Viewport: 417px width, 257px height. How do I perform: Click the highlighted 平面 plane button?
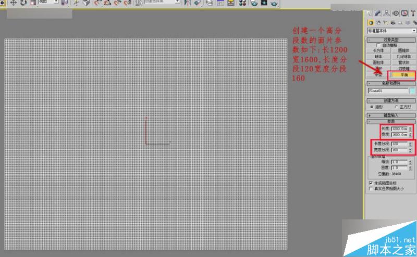tap(403, 75)
